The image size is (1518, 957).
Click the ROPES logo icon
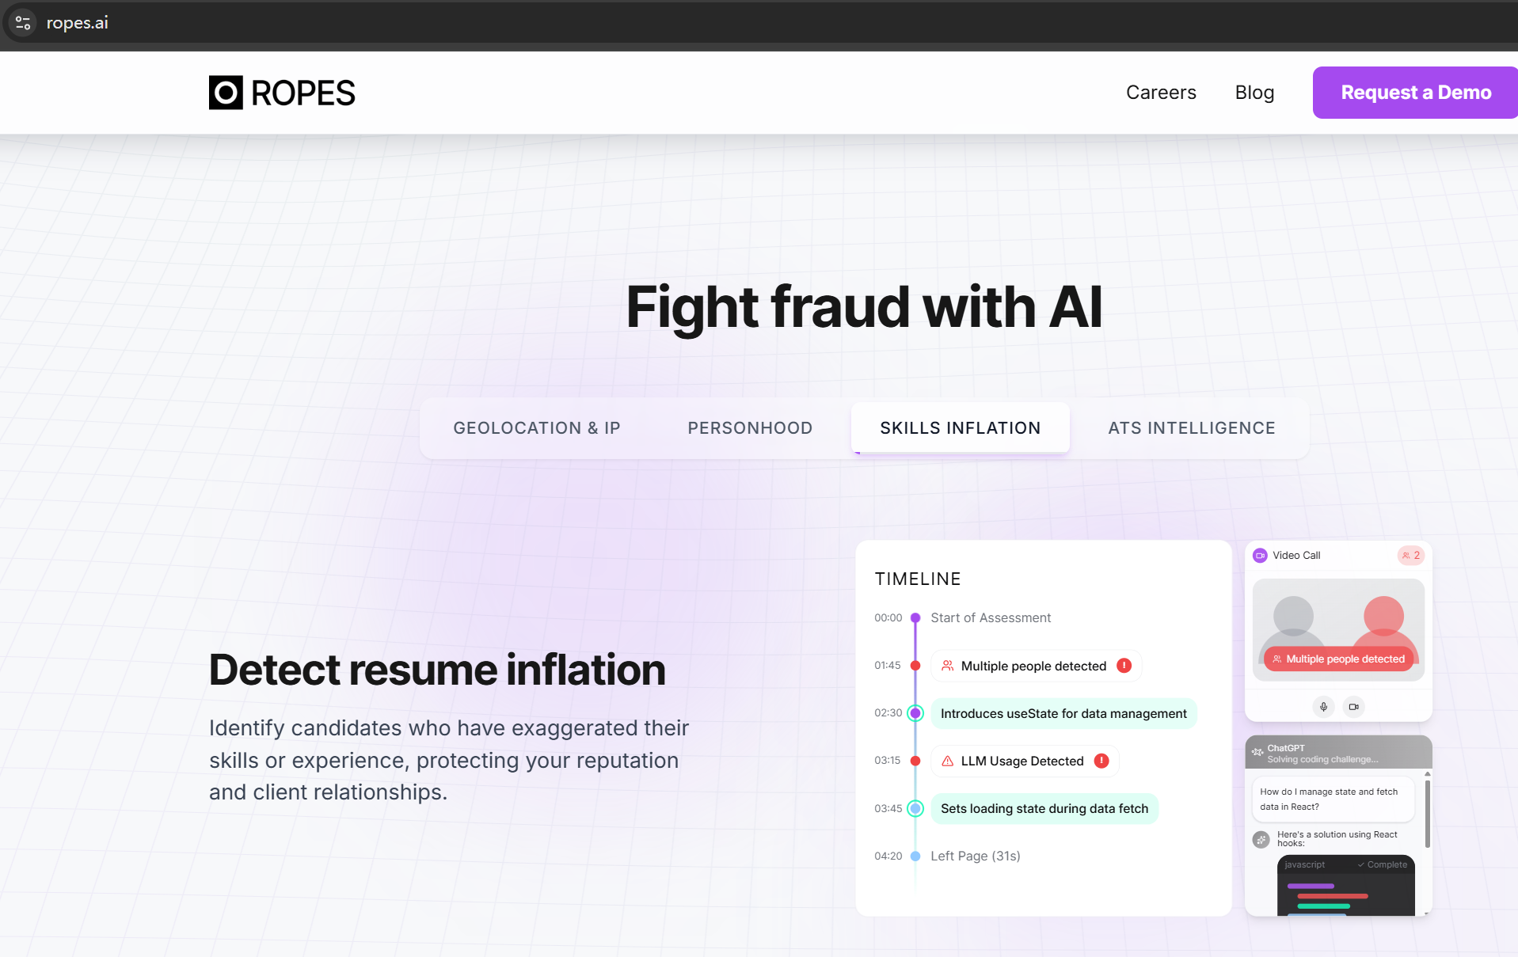coord(226,93)
